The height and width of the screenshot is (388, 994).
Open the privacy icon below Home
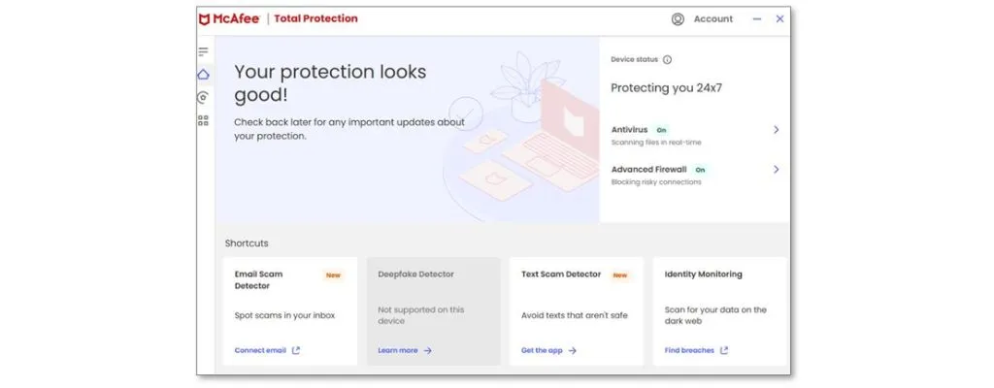point(203,97)
